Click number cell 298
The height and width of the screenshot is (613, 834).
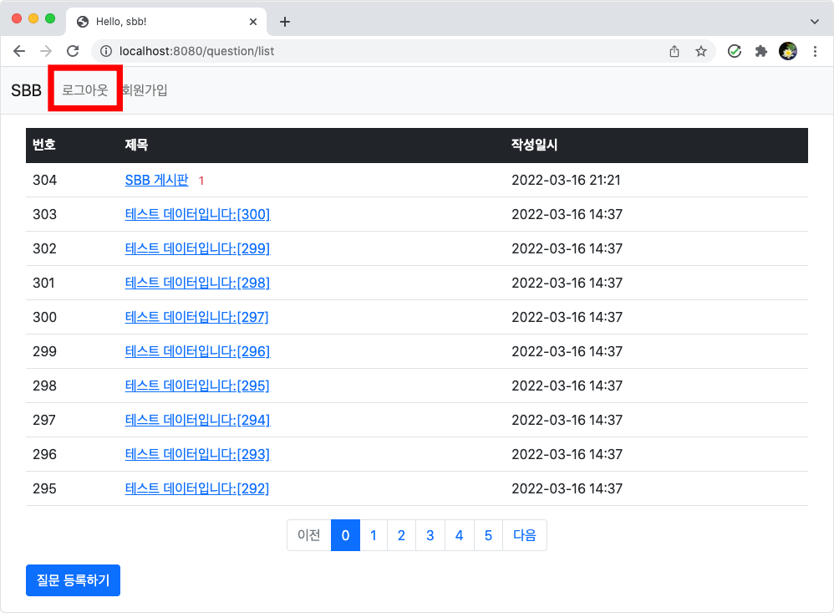coord(44,386)
